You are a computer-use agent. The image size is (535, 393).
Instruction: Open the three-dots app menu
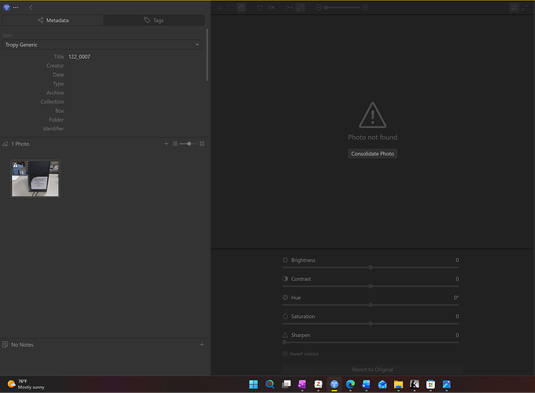(x=16, y=7)
